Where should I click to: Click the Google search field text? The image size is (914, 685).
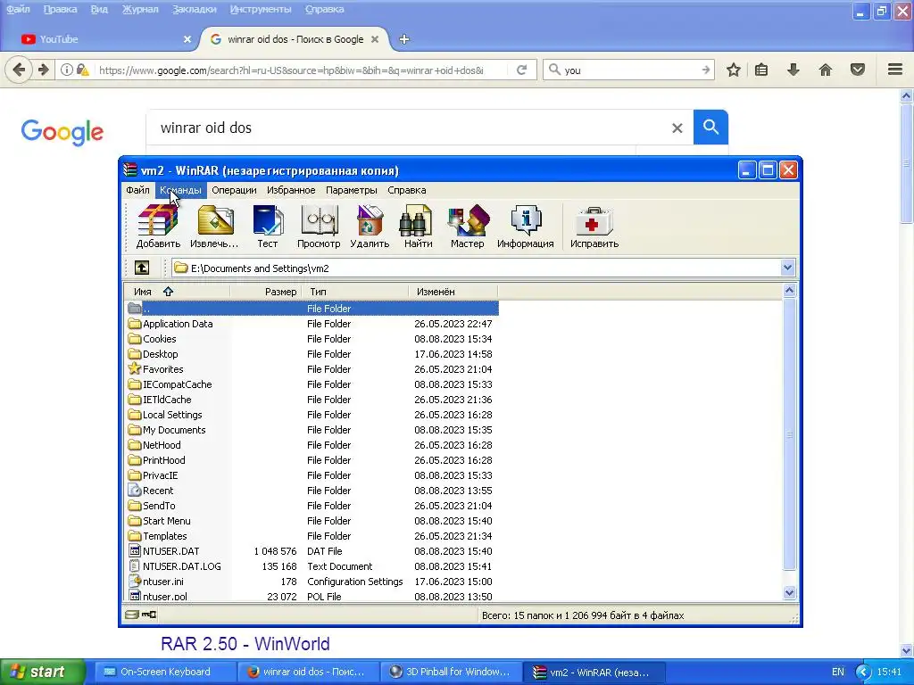click(x=206, y=128)
